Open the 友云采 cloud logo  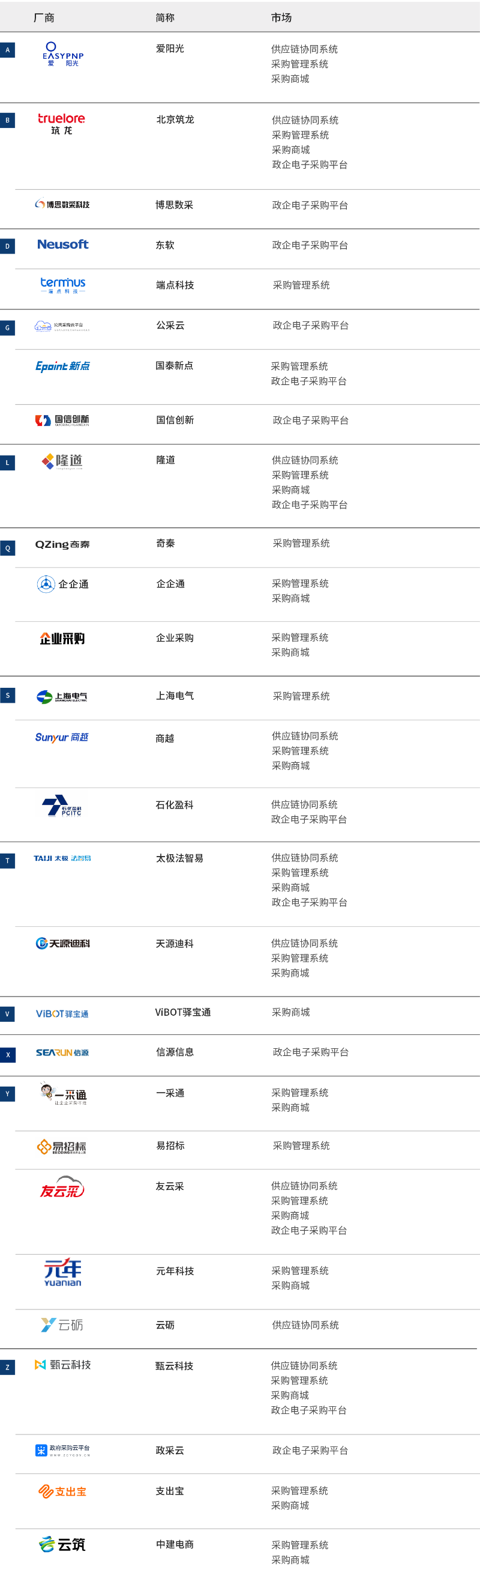click(62, 1187)
